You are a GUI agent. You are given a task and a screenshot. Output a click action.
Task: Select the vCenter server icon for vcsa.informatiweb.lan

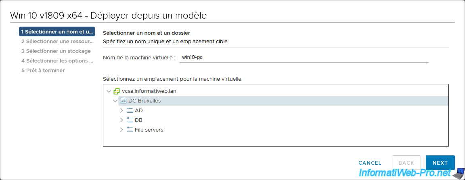coord(117,91)
